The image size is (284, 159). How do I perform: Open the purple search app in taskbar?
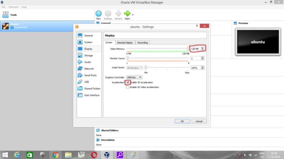[120, 155]
